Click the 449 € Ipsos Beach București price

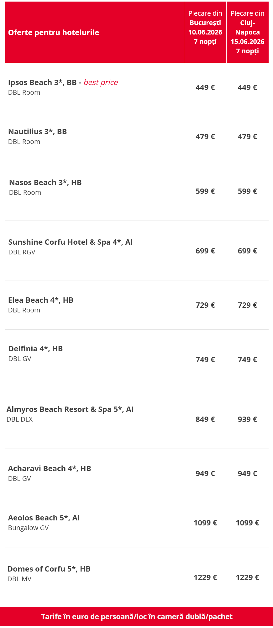(205, 88)
